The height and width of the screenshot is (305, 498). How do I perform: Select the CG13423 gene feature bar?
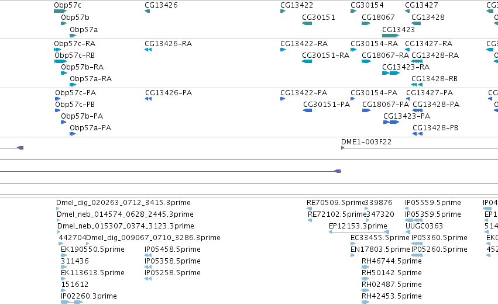pyautogui.click(x=391, y=36)
